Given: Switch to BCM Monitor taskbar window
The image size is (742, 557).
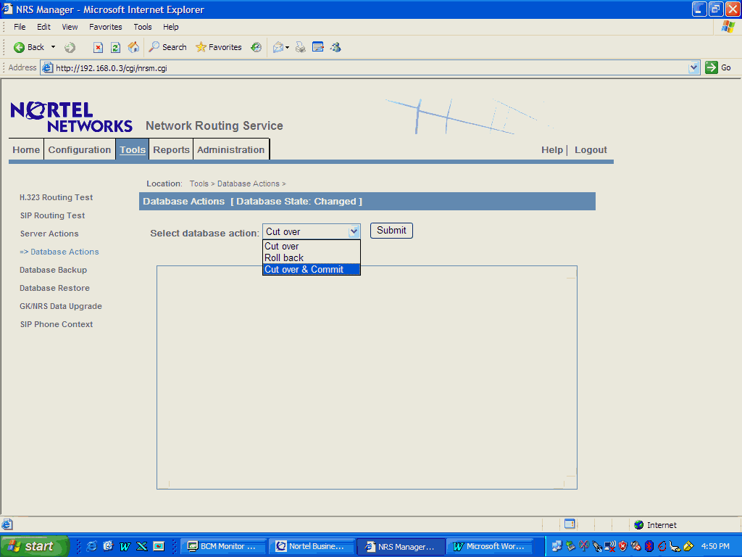Looking at the screenshot, I should point(223,547).
